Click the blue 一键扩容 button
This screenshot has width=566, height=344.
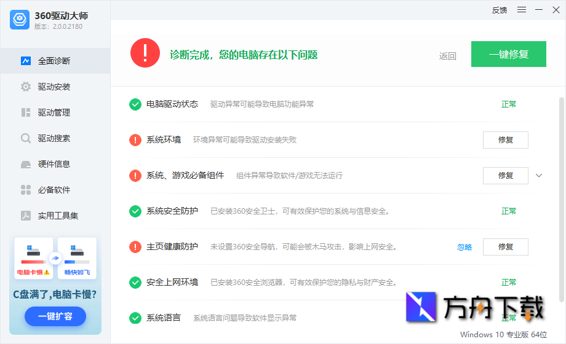coord(55,316)
